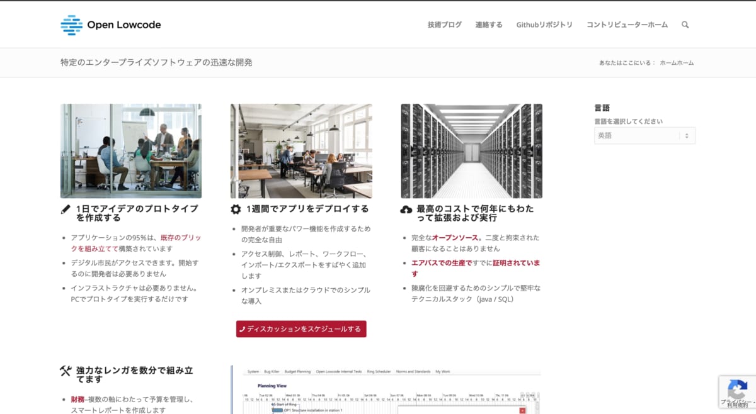756x414 pixels.
Task: Click red close icon in planning screenshot
Action: pyautogui.click(x=522, y=410)
